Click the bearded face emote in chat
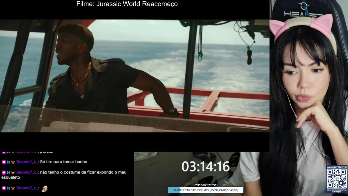This screenshot has width=348, height=196. [x=44, y=188]
